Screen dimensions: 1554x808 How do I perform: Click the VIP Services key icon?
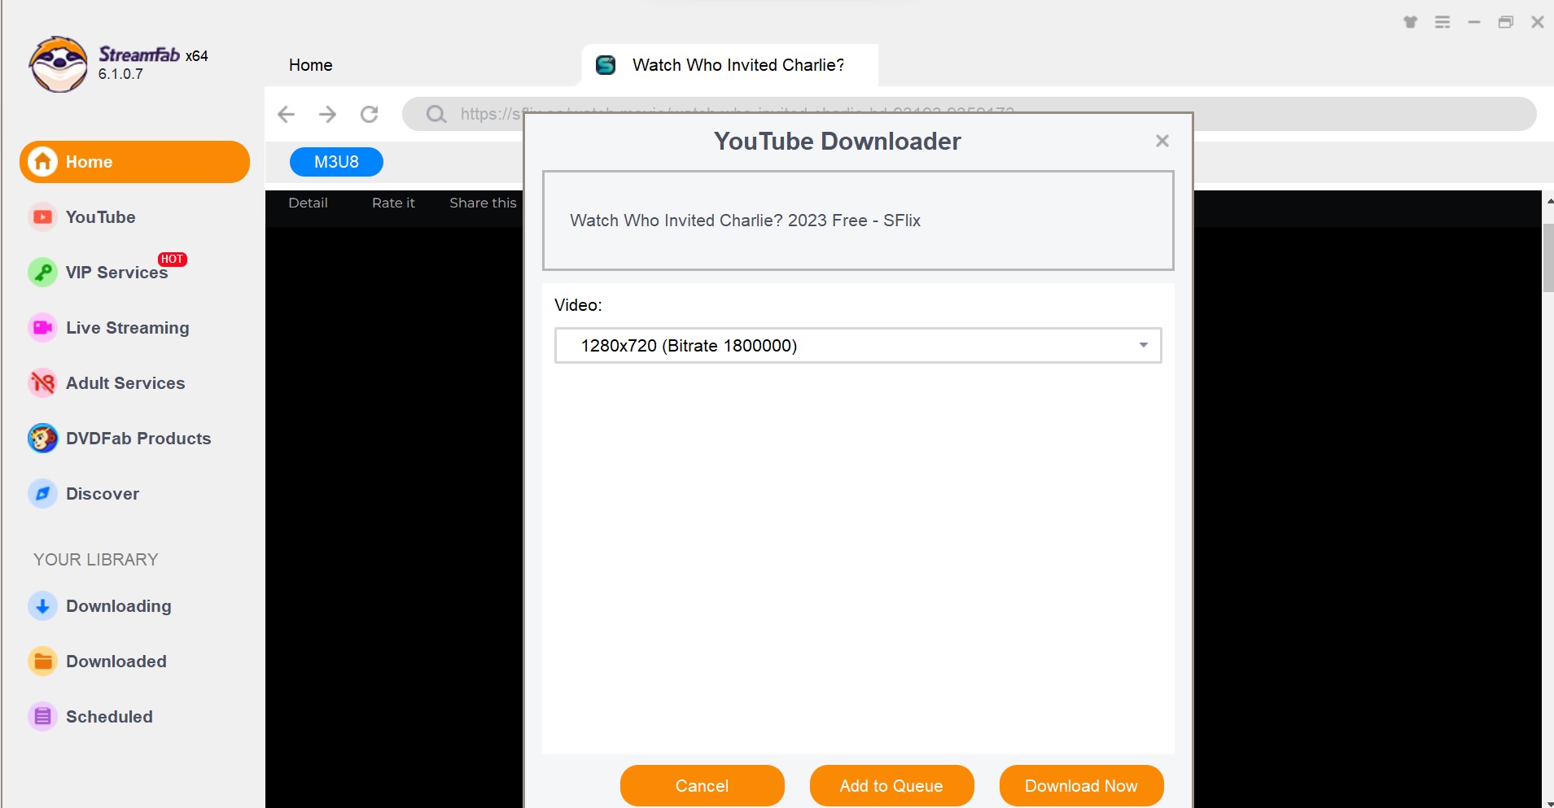[x=42, y=273]
